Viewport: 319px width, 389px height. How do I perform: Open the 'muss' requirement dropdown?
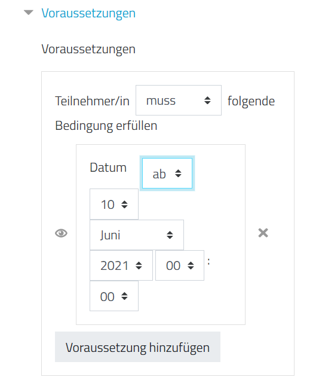pos(179,100)
